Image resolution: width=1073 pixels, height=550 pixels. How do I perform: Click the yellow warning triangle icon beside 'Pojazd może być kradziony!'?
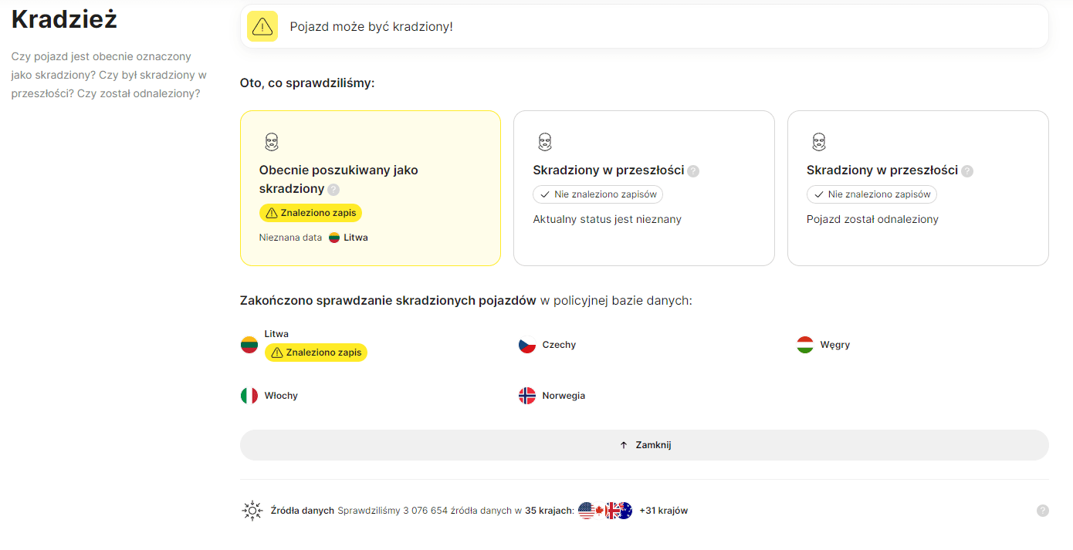[x=262, y=27]
